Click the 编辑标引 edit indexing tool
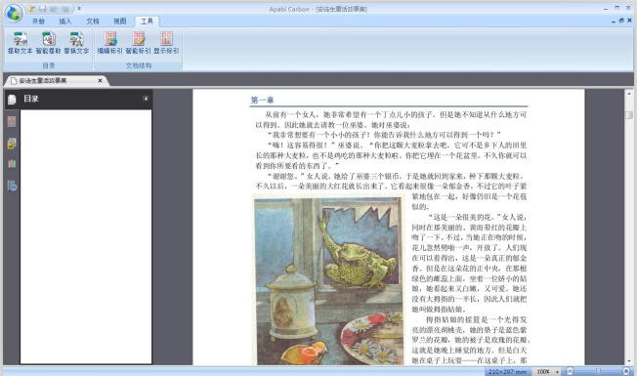Viewport: 637px width, 376px height. [x=109, y=43]
